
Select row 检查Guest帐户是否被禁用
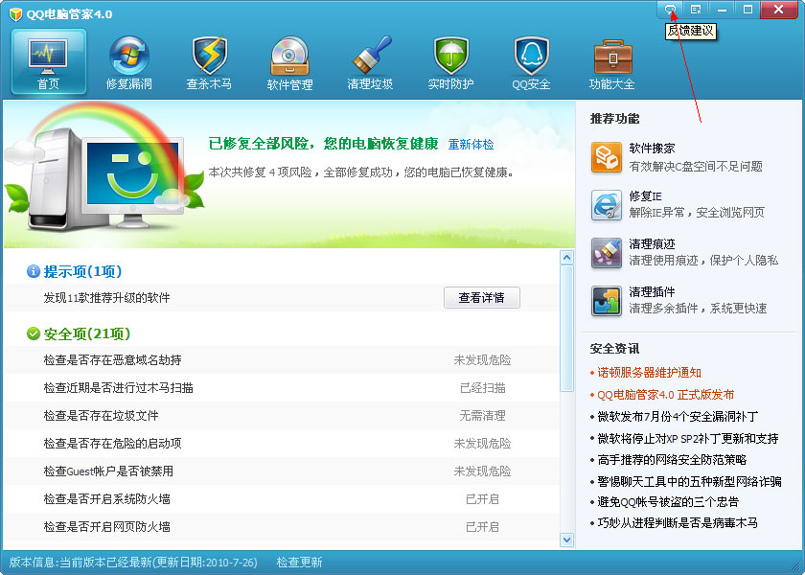283,471
